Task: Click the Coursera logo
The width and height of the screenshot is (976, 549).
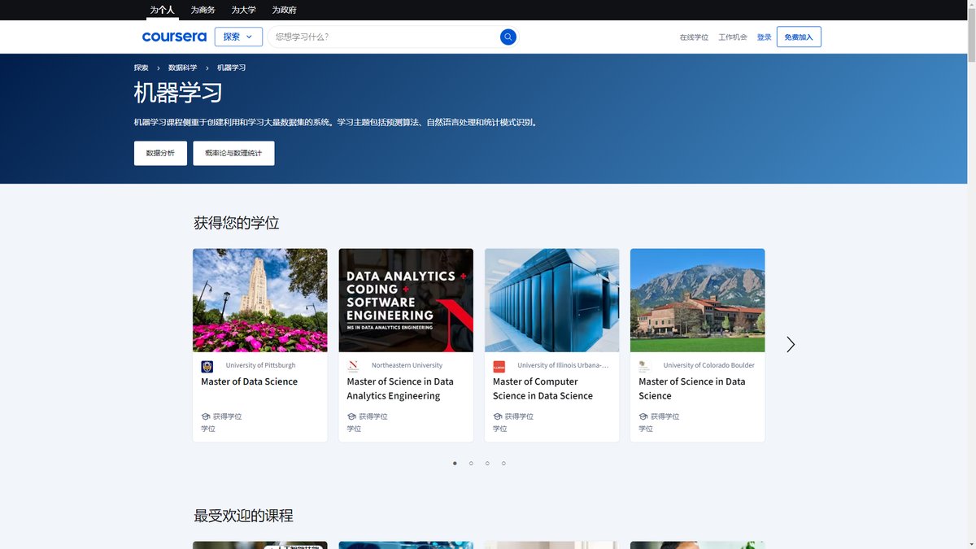Action: pos(174,37)
